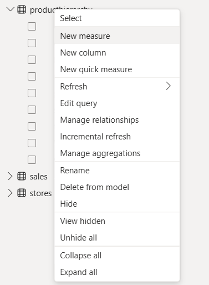Tick the second checkbox under producthierarchy
Viewport: 209px width, 285px height.
point(32,43)
